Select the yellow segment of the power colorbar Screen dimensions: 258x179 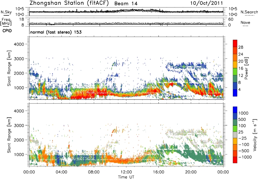(235, 65)
